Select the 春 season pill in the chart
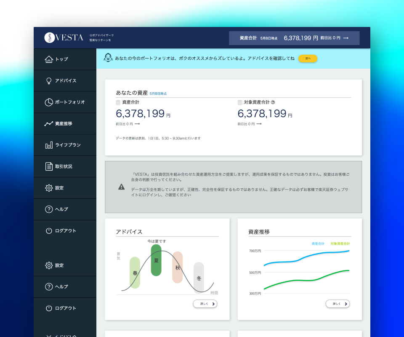Viewport: 404px width, 337px height. click(135, 273)
